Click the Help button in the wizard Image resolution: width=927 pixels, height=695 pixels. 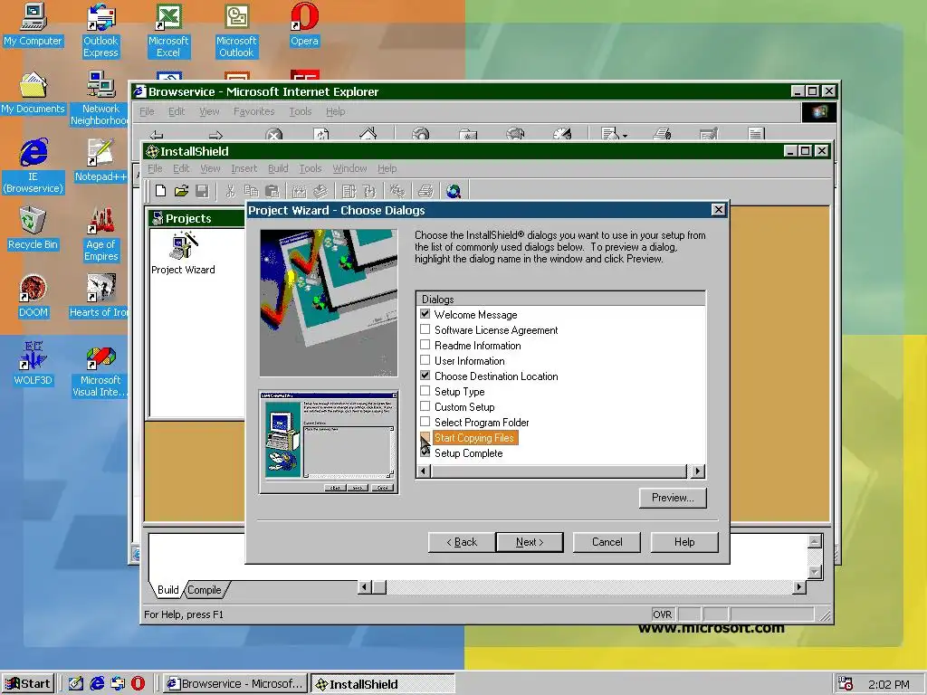pyautogui.click(x=684, y=542)
